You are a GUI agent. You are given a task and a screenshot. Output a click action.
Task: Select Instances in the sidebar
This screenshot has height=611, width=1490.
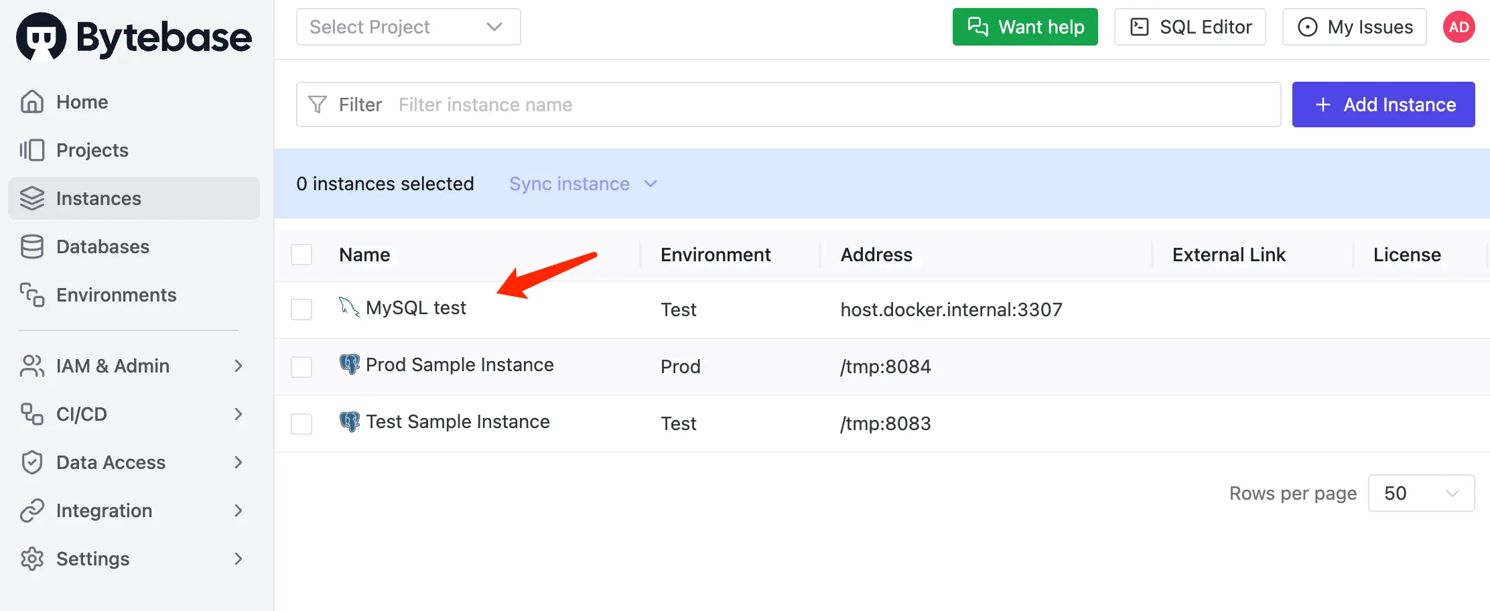tap(134, 198)
